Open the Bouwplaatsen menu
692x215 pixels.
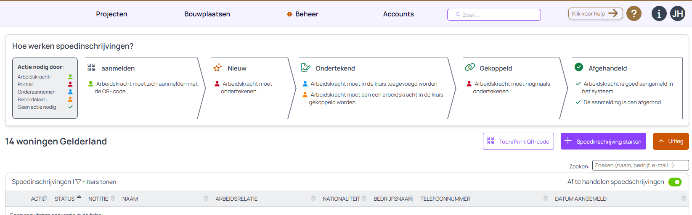pyautogui.click(x=207, y=14)
